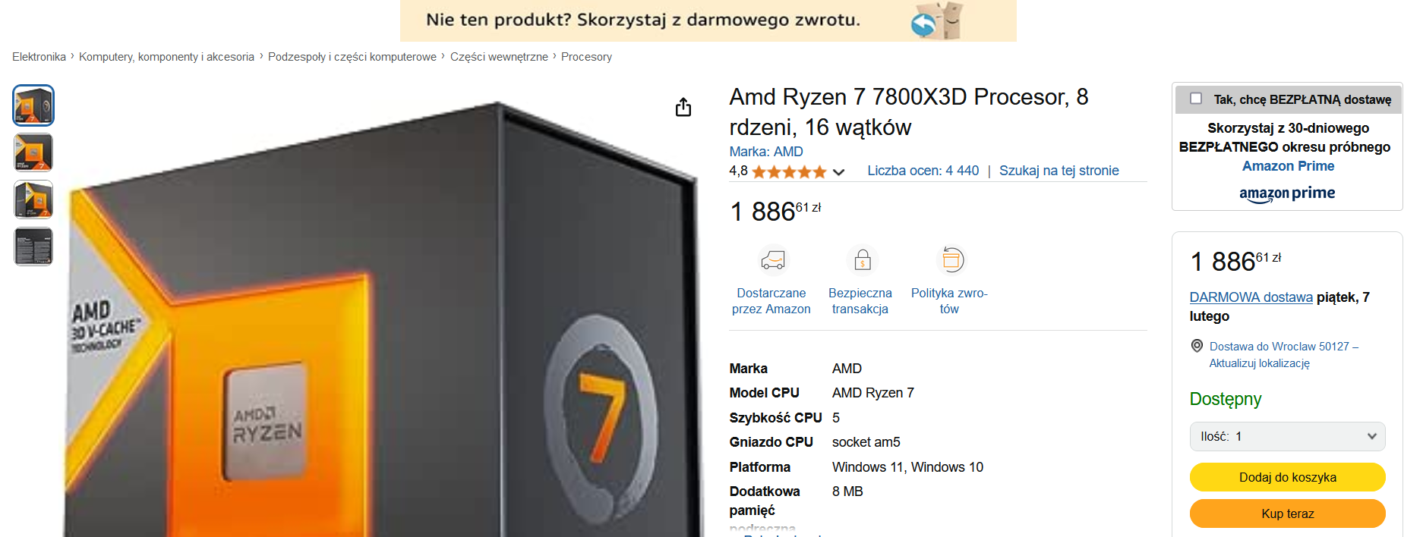
Task: Click the location pin icon
Action: coord(1197,346)
